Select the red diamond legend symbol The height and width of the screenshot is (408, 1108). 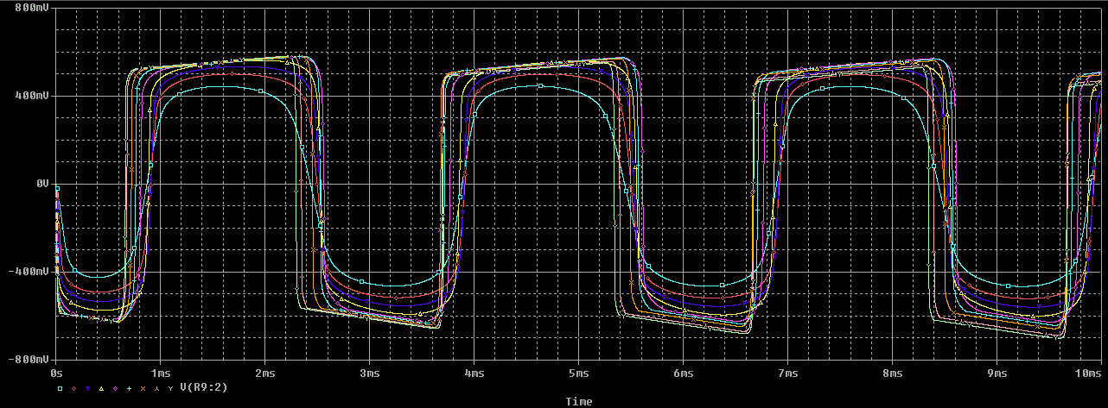pos(74,388)
